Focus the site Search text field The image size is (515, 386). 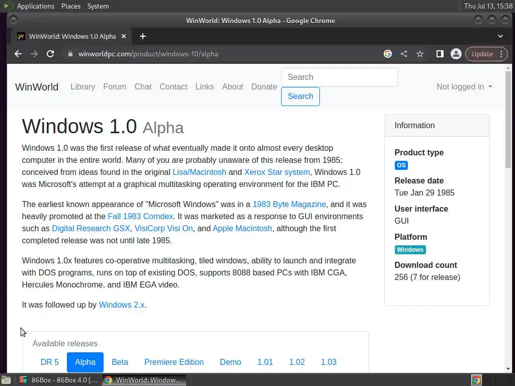click(339, 77)
